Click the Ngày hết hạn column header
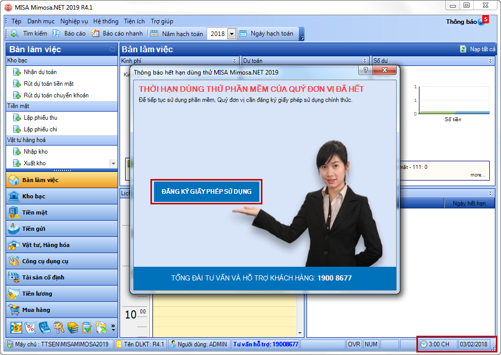Screen dimensions: 501x355 [469, 203]
